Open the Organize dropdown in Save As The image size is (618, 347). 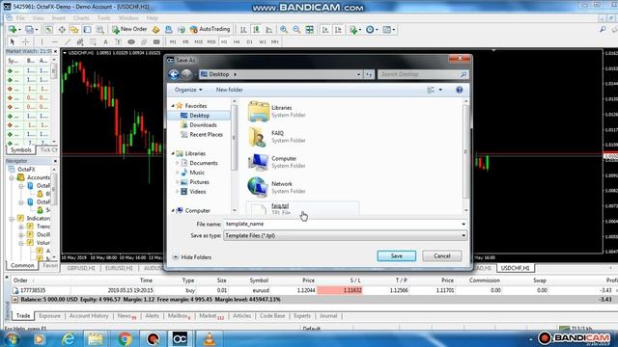188,90
